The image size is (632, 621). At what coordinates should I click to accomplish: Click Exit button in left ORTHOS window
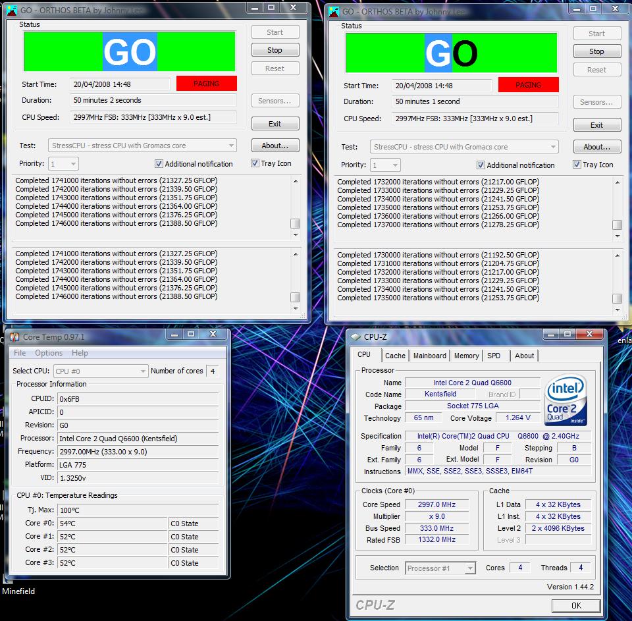tap(275, 124)
